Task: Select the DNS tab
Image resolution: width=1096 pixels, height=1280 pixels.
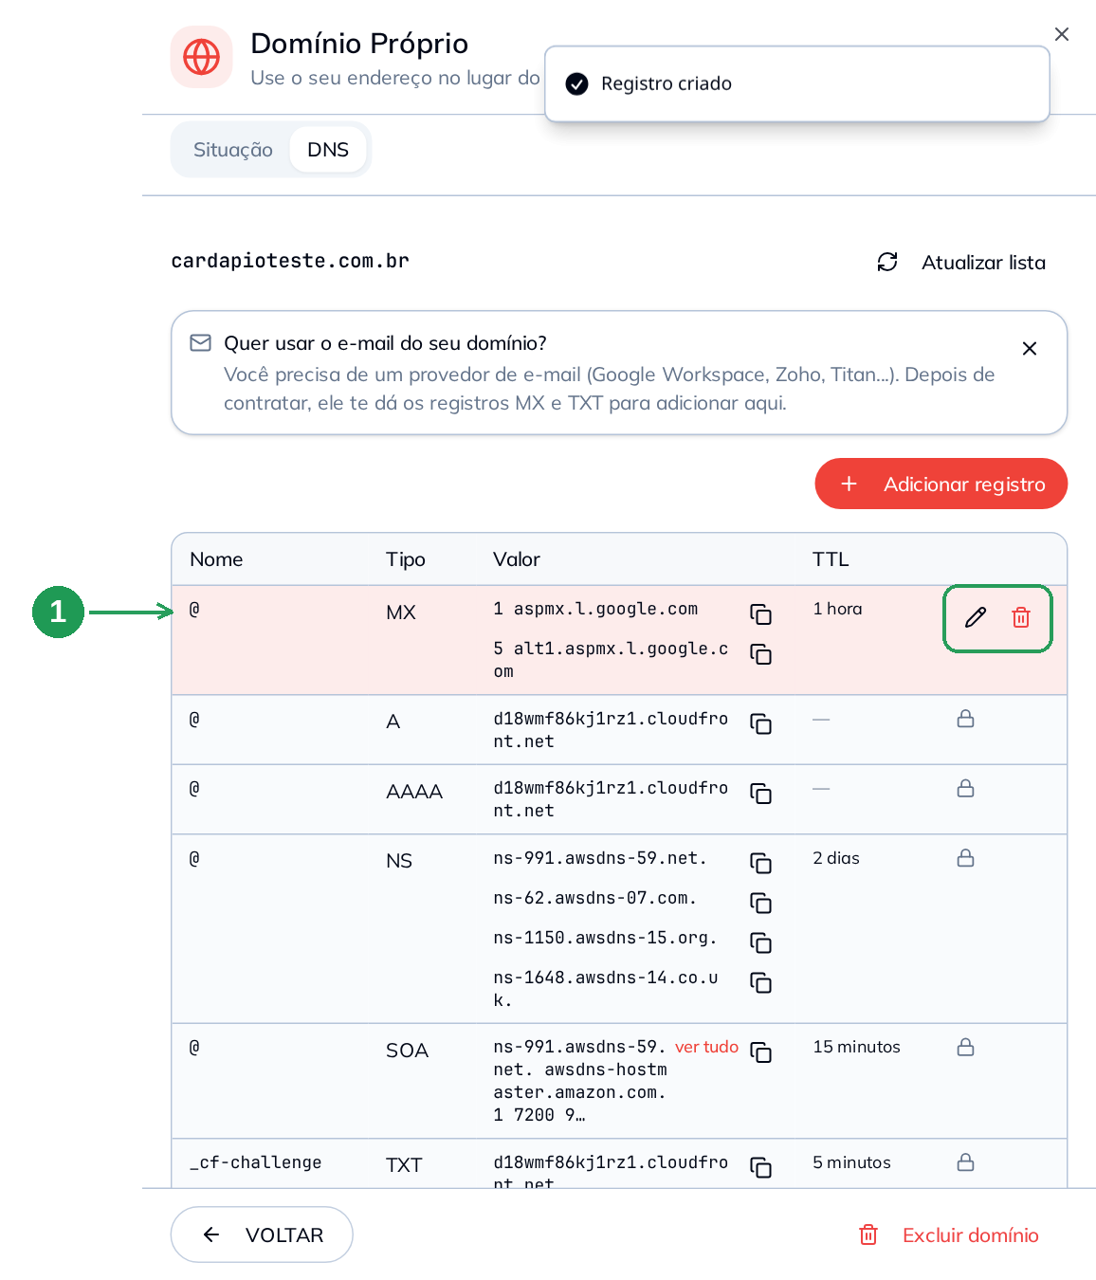Action: click(x=328, y=150)
